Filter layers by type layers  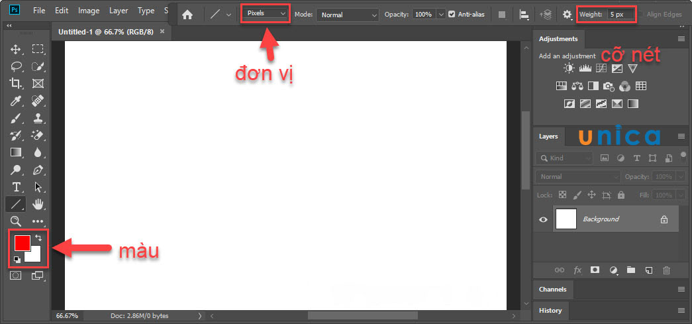[637, 158]
